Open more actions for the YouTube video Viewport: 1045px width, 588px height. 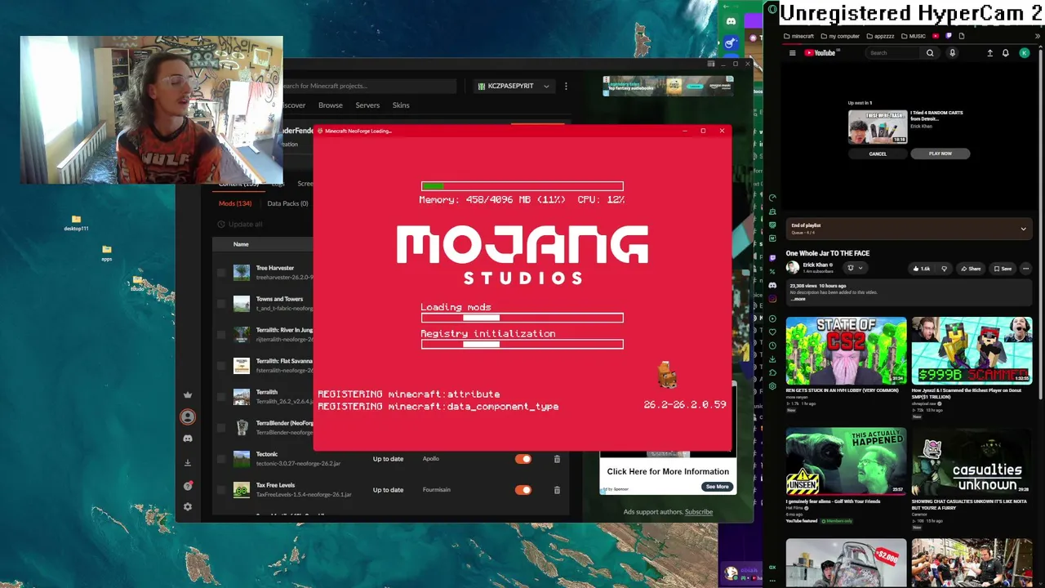[1026, 269]
